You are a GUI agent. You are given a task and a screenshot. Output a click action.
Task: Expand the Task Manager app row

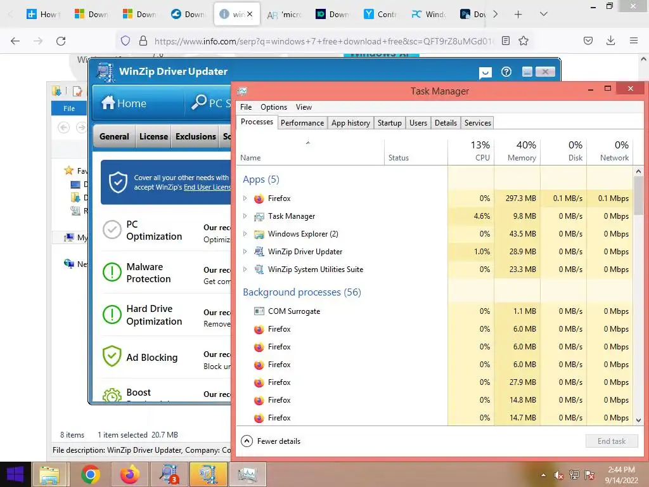click(245, 216)
